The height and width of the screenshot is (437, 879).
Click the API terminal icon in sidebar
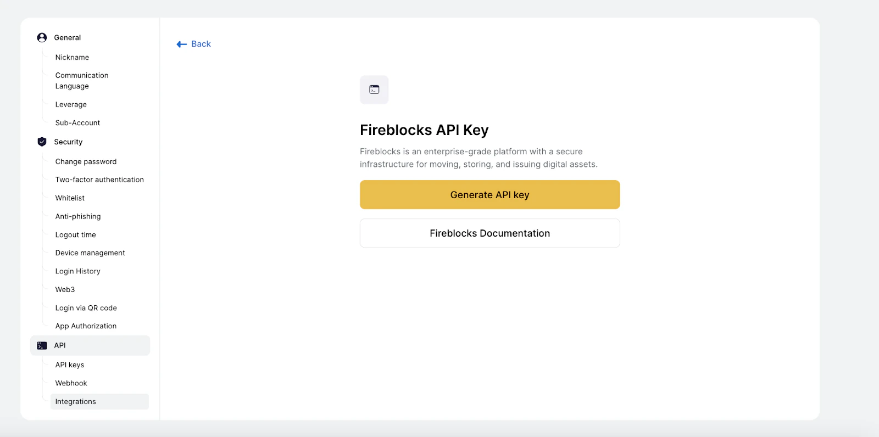pyautogui.click(x=42, y=345)
